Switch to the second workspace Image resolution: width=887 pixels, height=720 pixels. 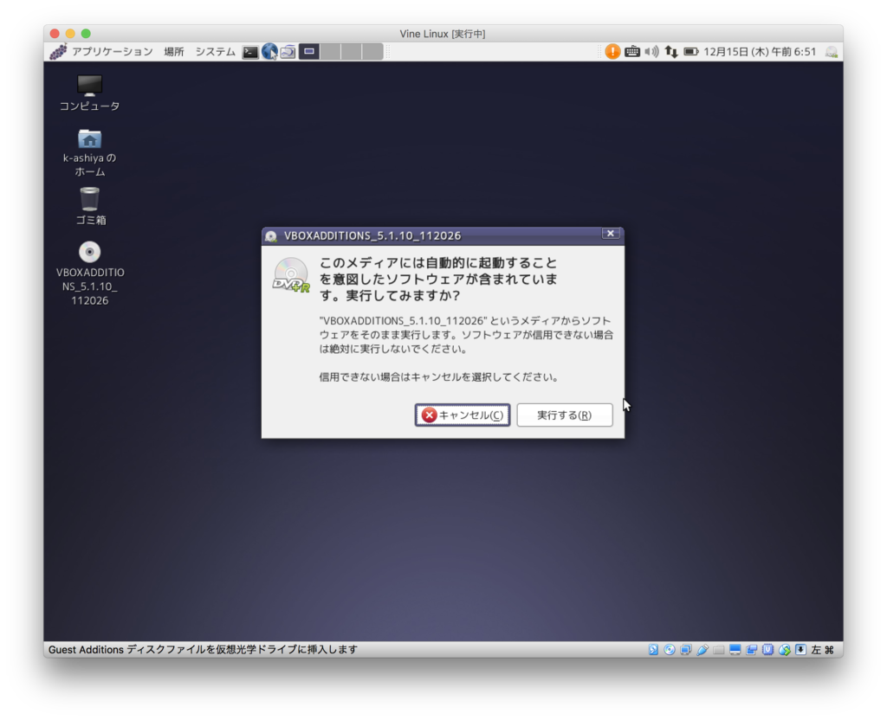pos(330,51)
